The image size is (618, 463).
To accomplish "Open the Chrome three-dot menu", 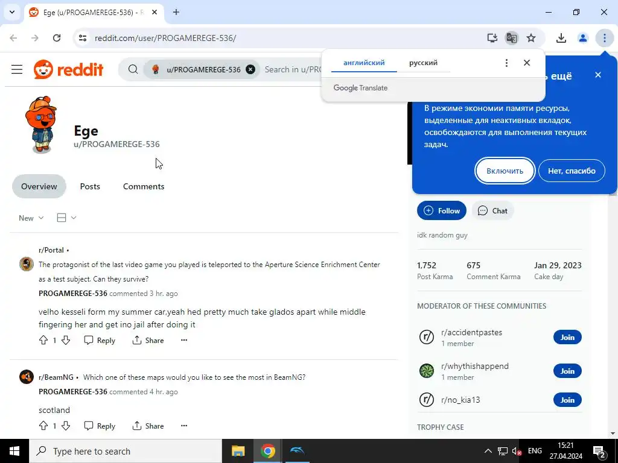I will click(x=604, y=38).
